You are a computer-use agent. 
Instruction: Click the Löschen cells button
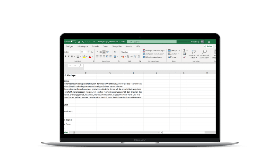tap(173, 54)
